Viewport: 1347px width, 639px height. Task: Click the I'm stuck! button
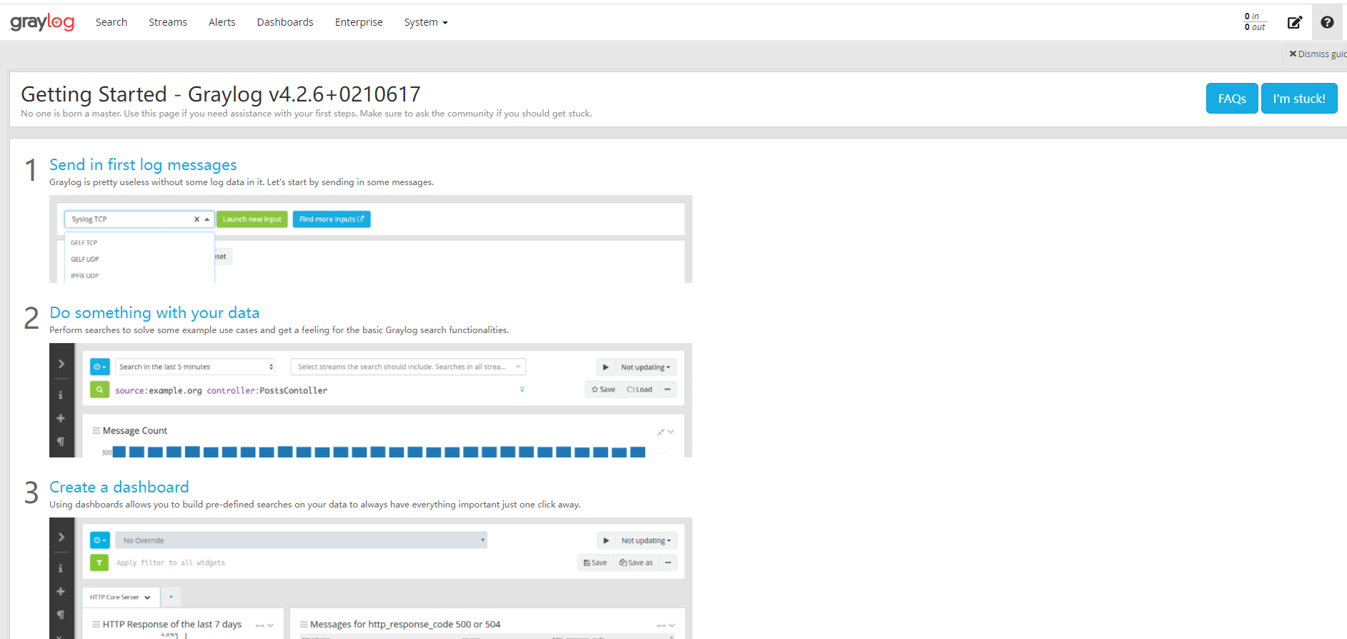click(x=1299, y=99)
